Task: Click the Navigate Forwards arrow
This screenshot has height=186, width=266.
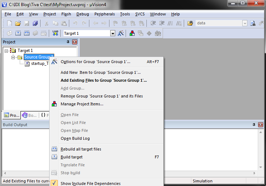Action: click(104, 23)
